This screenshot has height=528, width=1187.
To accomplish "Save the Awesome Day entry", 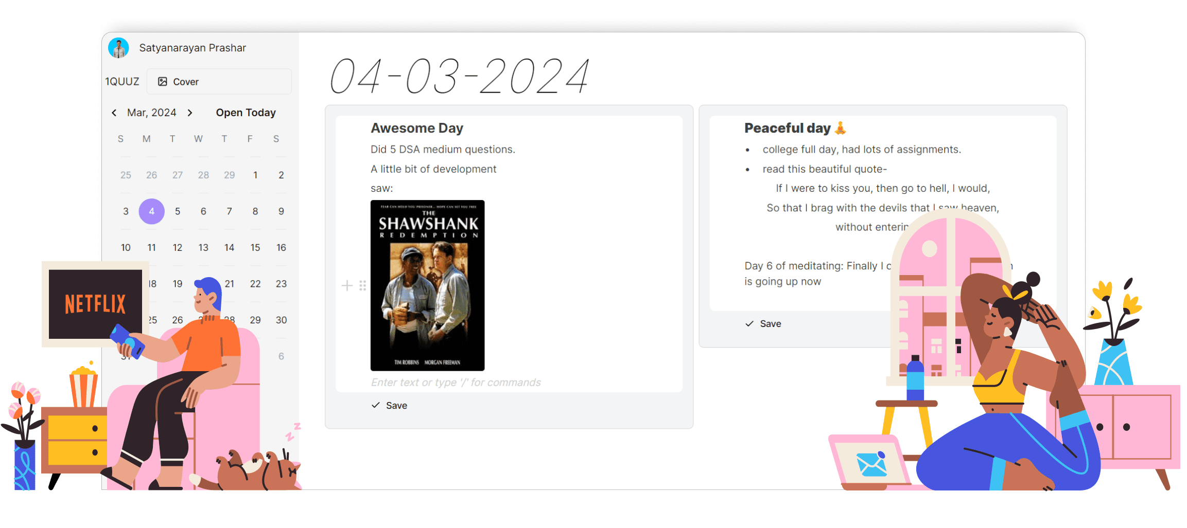I will pos(390,406).
